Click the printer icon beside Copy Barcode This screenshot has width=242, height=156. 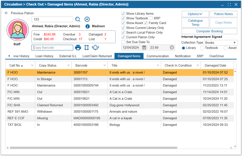coord(78,48)
